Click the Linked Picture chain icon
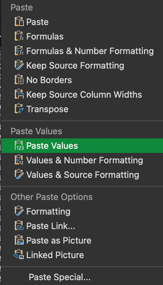The image size is (163, 285). coord(19,254)
